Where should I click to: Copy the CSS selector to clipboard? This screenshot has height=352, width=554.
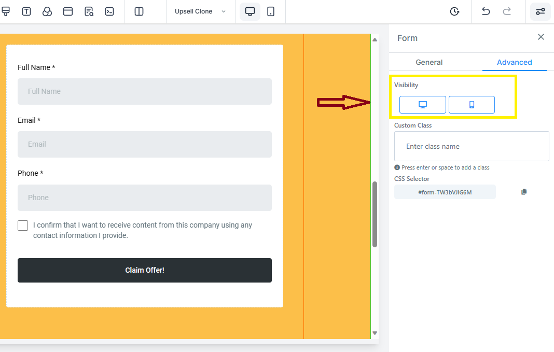pos(524,192)
